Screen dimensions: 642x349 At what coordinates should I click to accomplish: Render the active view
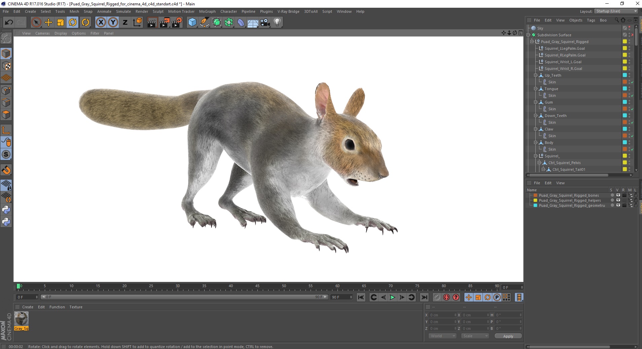click(x=152, y=22)
